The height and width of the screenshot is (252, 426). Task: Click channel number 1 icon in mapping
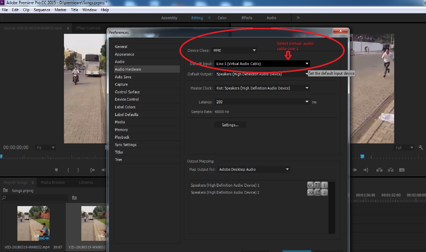pyautogui.click(x=324, y=185)
